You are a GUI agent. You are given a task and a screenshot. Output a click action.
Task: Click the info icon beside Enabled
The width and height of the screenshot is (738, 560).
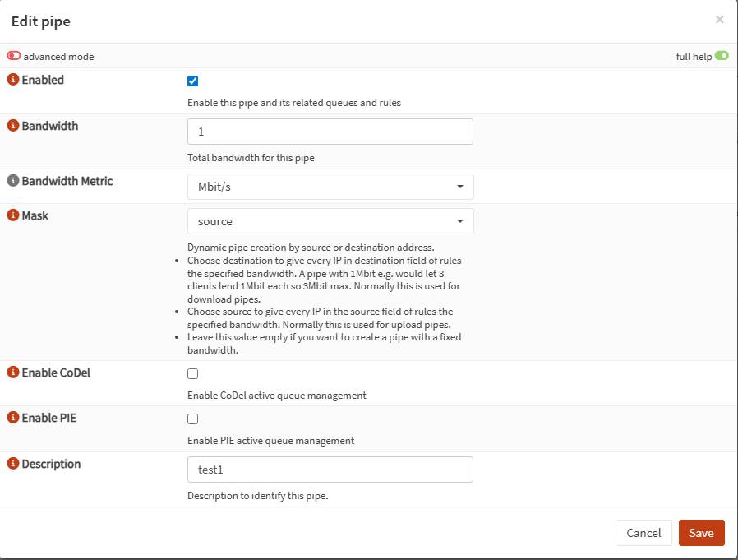12,81
